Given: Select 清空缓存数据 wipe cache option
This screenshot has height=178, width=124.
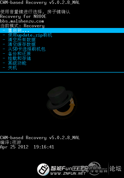Looking at the screenshot, I should pos(22,44).
